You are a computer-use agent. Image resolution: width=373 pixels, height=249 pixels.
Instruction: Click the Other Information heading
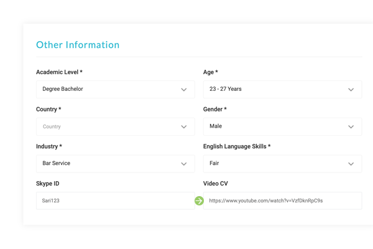click(78, 45)
